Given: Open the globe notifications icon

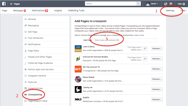Looking at the screenshot, I should pos(166,4).
